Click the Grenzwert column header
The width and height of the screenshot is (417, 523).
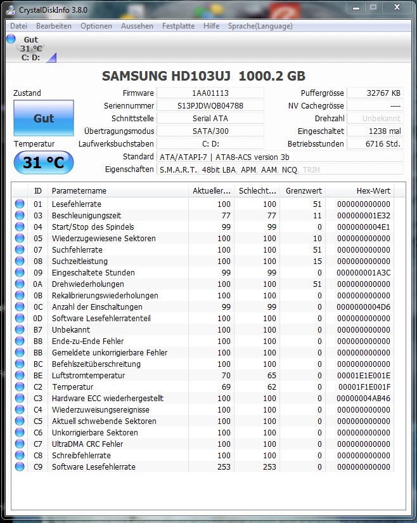tap(303, 191)
